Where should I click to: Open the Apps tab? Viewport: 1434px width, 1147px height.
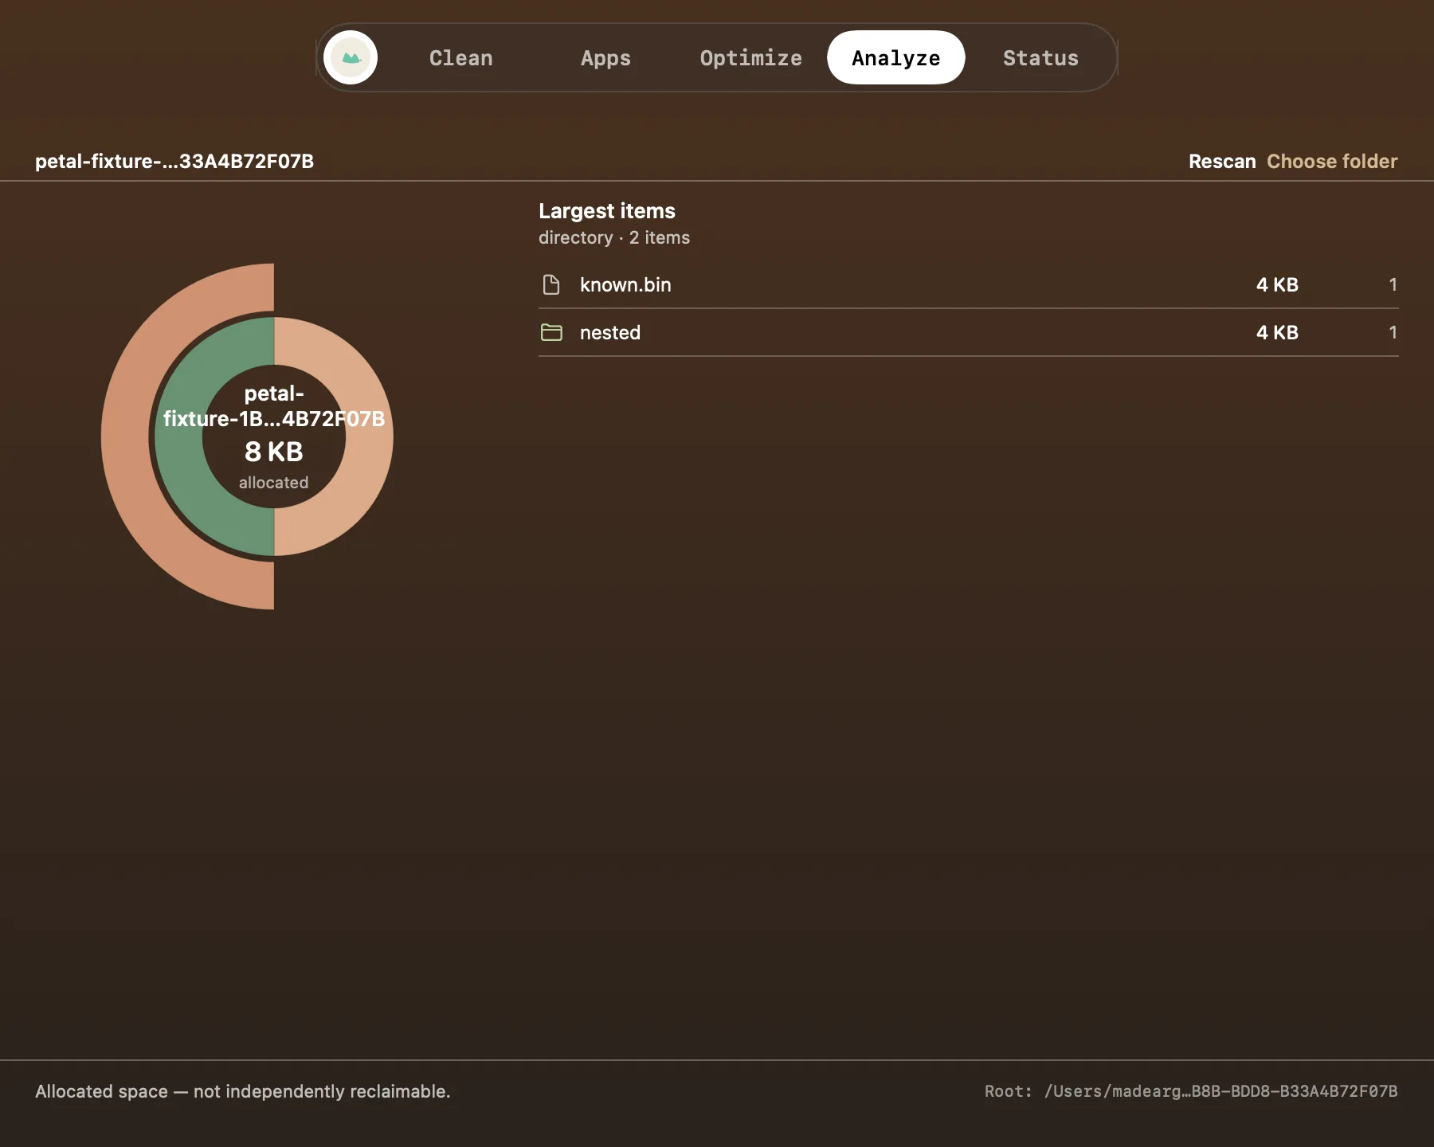605,57
